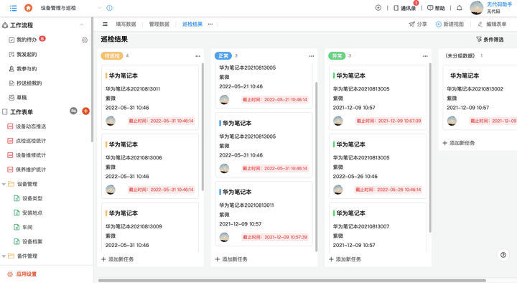This screenshot has width=517, height=283.
Task: Open more options beside 巡检结果 tab
Action: point(210,24)
